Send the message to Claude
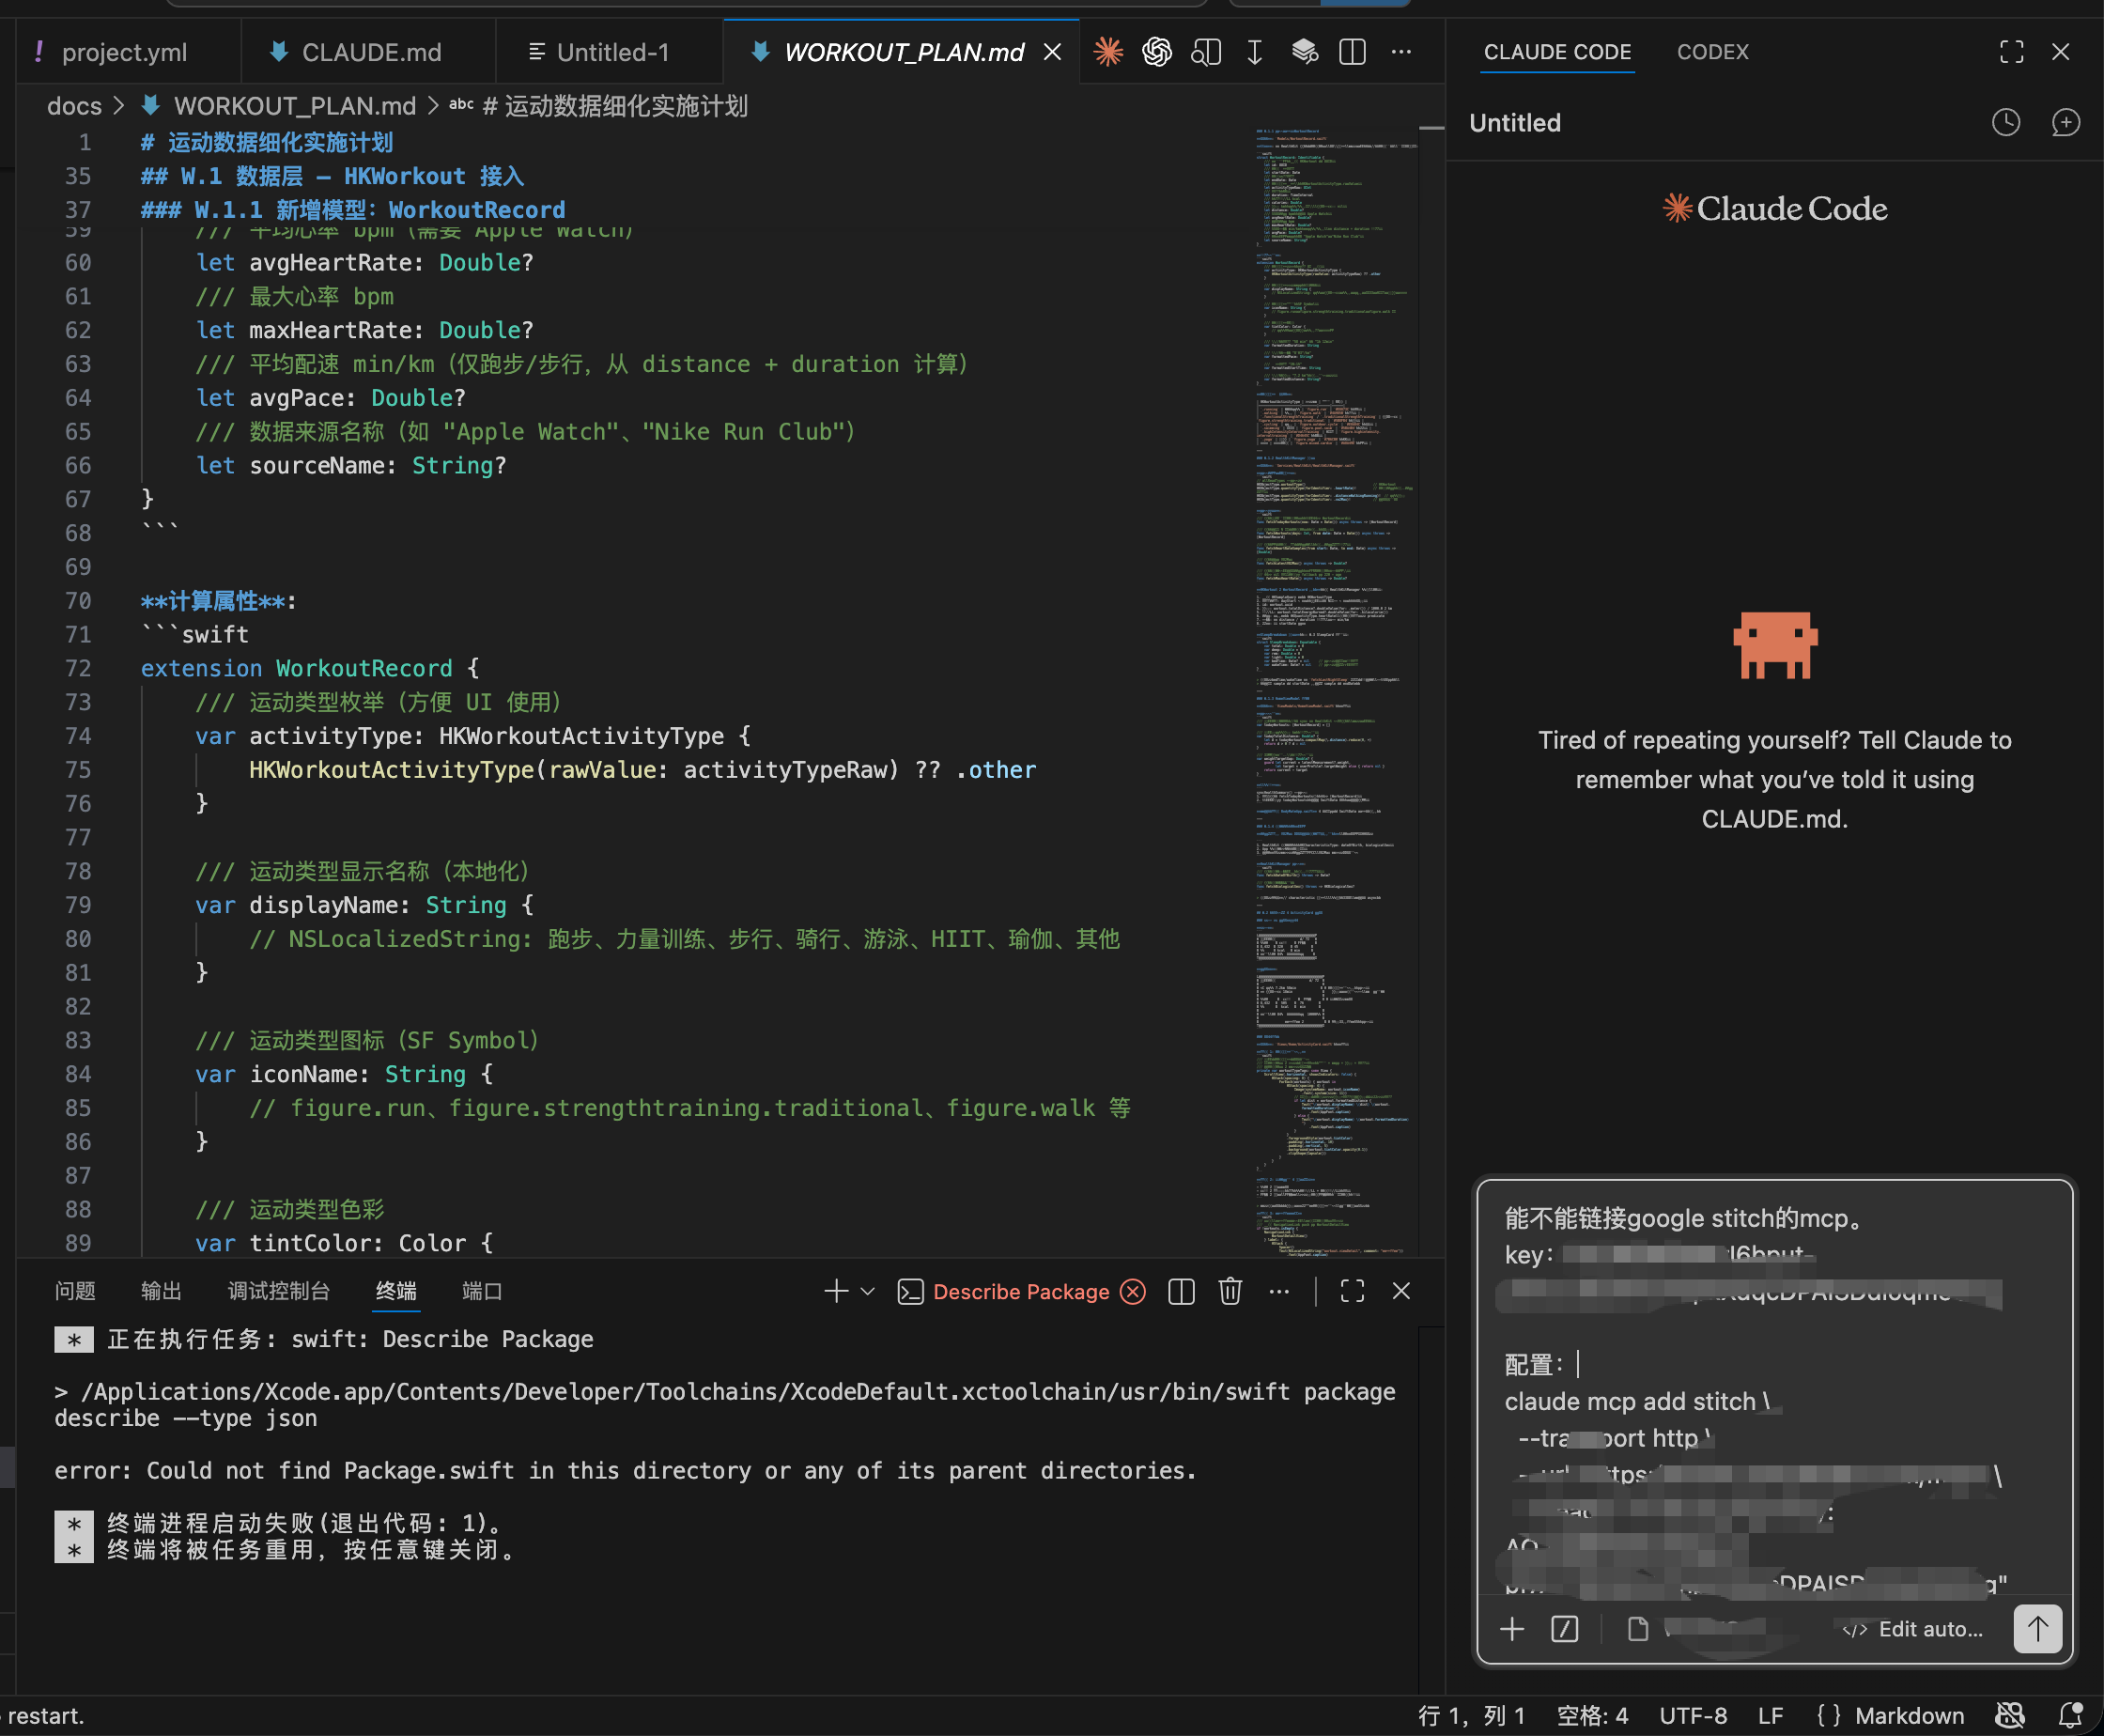This screenshot has width=2104, height=1736. click(2037, 1629)
